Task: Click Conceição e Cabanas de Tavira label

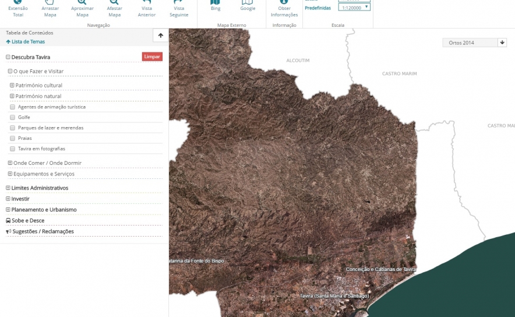Action: (380, 269)
